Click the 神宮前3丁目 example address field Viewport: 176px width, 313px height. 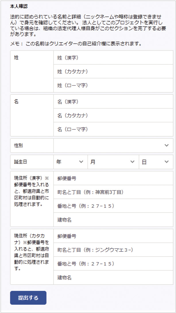tap(113, 192)
